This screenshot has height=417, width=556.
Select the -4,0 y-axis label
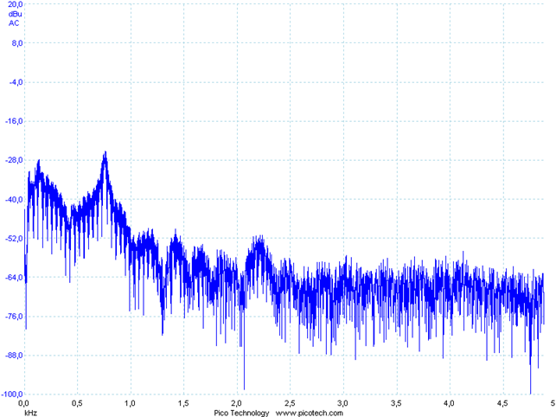click(x=16, y=82)
